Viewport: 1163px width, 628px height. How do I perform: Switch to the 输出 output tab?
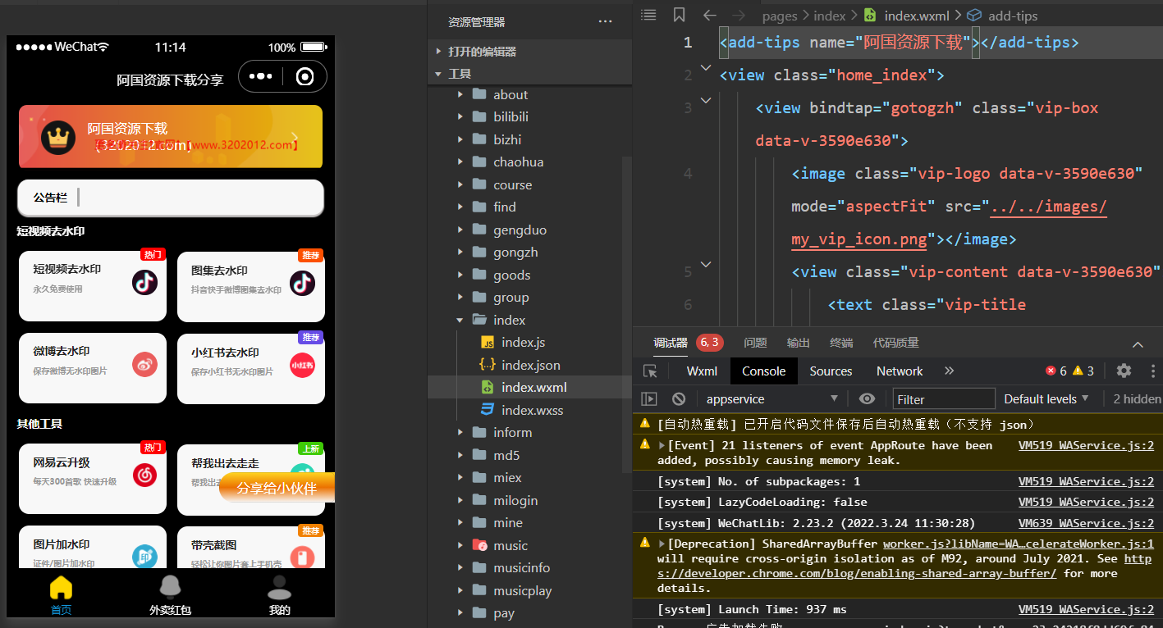[x=799, y=343]
